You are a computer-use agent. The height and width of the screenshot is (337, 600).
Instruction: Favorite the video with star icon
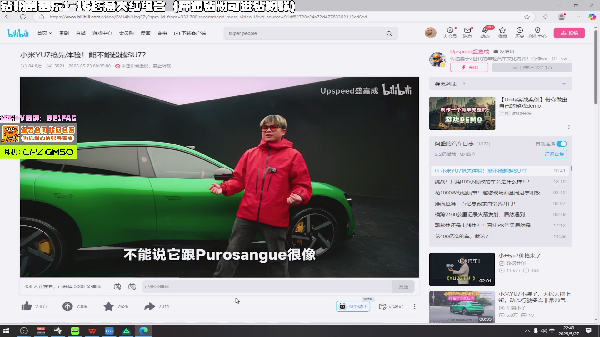click(x=108, y=306)
